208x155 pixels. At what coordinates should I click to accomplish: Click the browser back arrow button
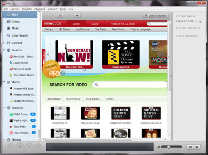coord(47,15)
